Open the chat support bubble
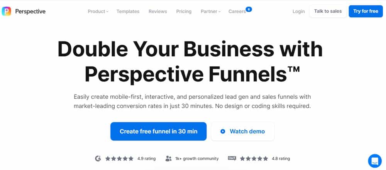Image resolution: width=386 pixels, height=170 pixels. 375,161
